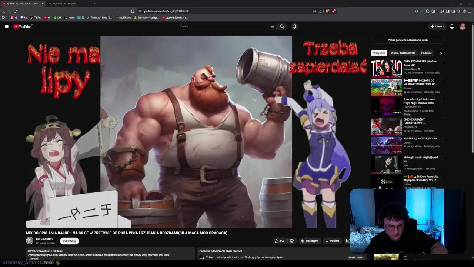Open the +20 REPS // +20KGS thumbnail
The width and height of the screenshot is (474, 267).
(386, 145)
